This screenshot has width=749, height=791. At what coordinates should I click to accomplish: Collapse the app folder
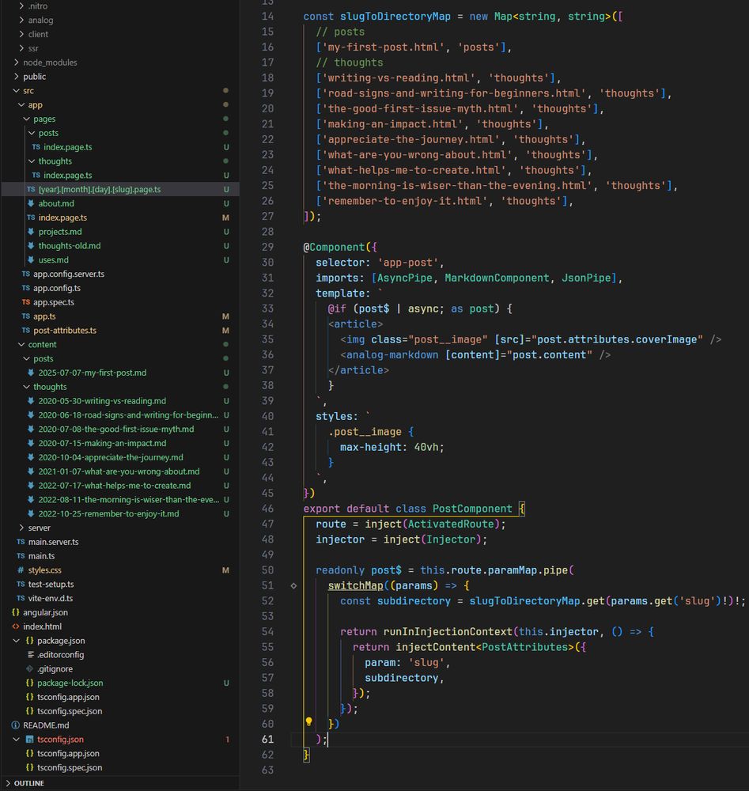coord(21,105)
